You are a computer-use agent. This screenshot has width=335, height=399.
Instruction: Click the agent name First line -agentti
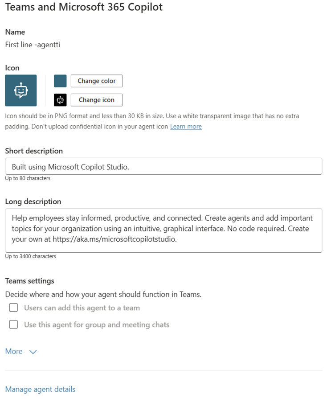[x=33, y=44]
